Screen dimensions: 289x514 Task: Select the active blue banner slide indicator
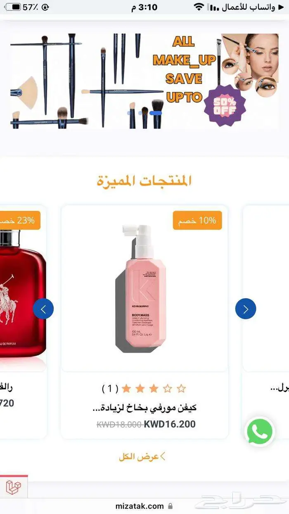click(156, 112)
